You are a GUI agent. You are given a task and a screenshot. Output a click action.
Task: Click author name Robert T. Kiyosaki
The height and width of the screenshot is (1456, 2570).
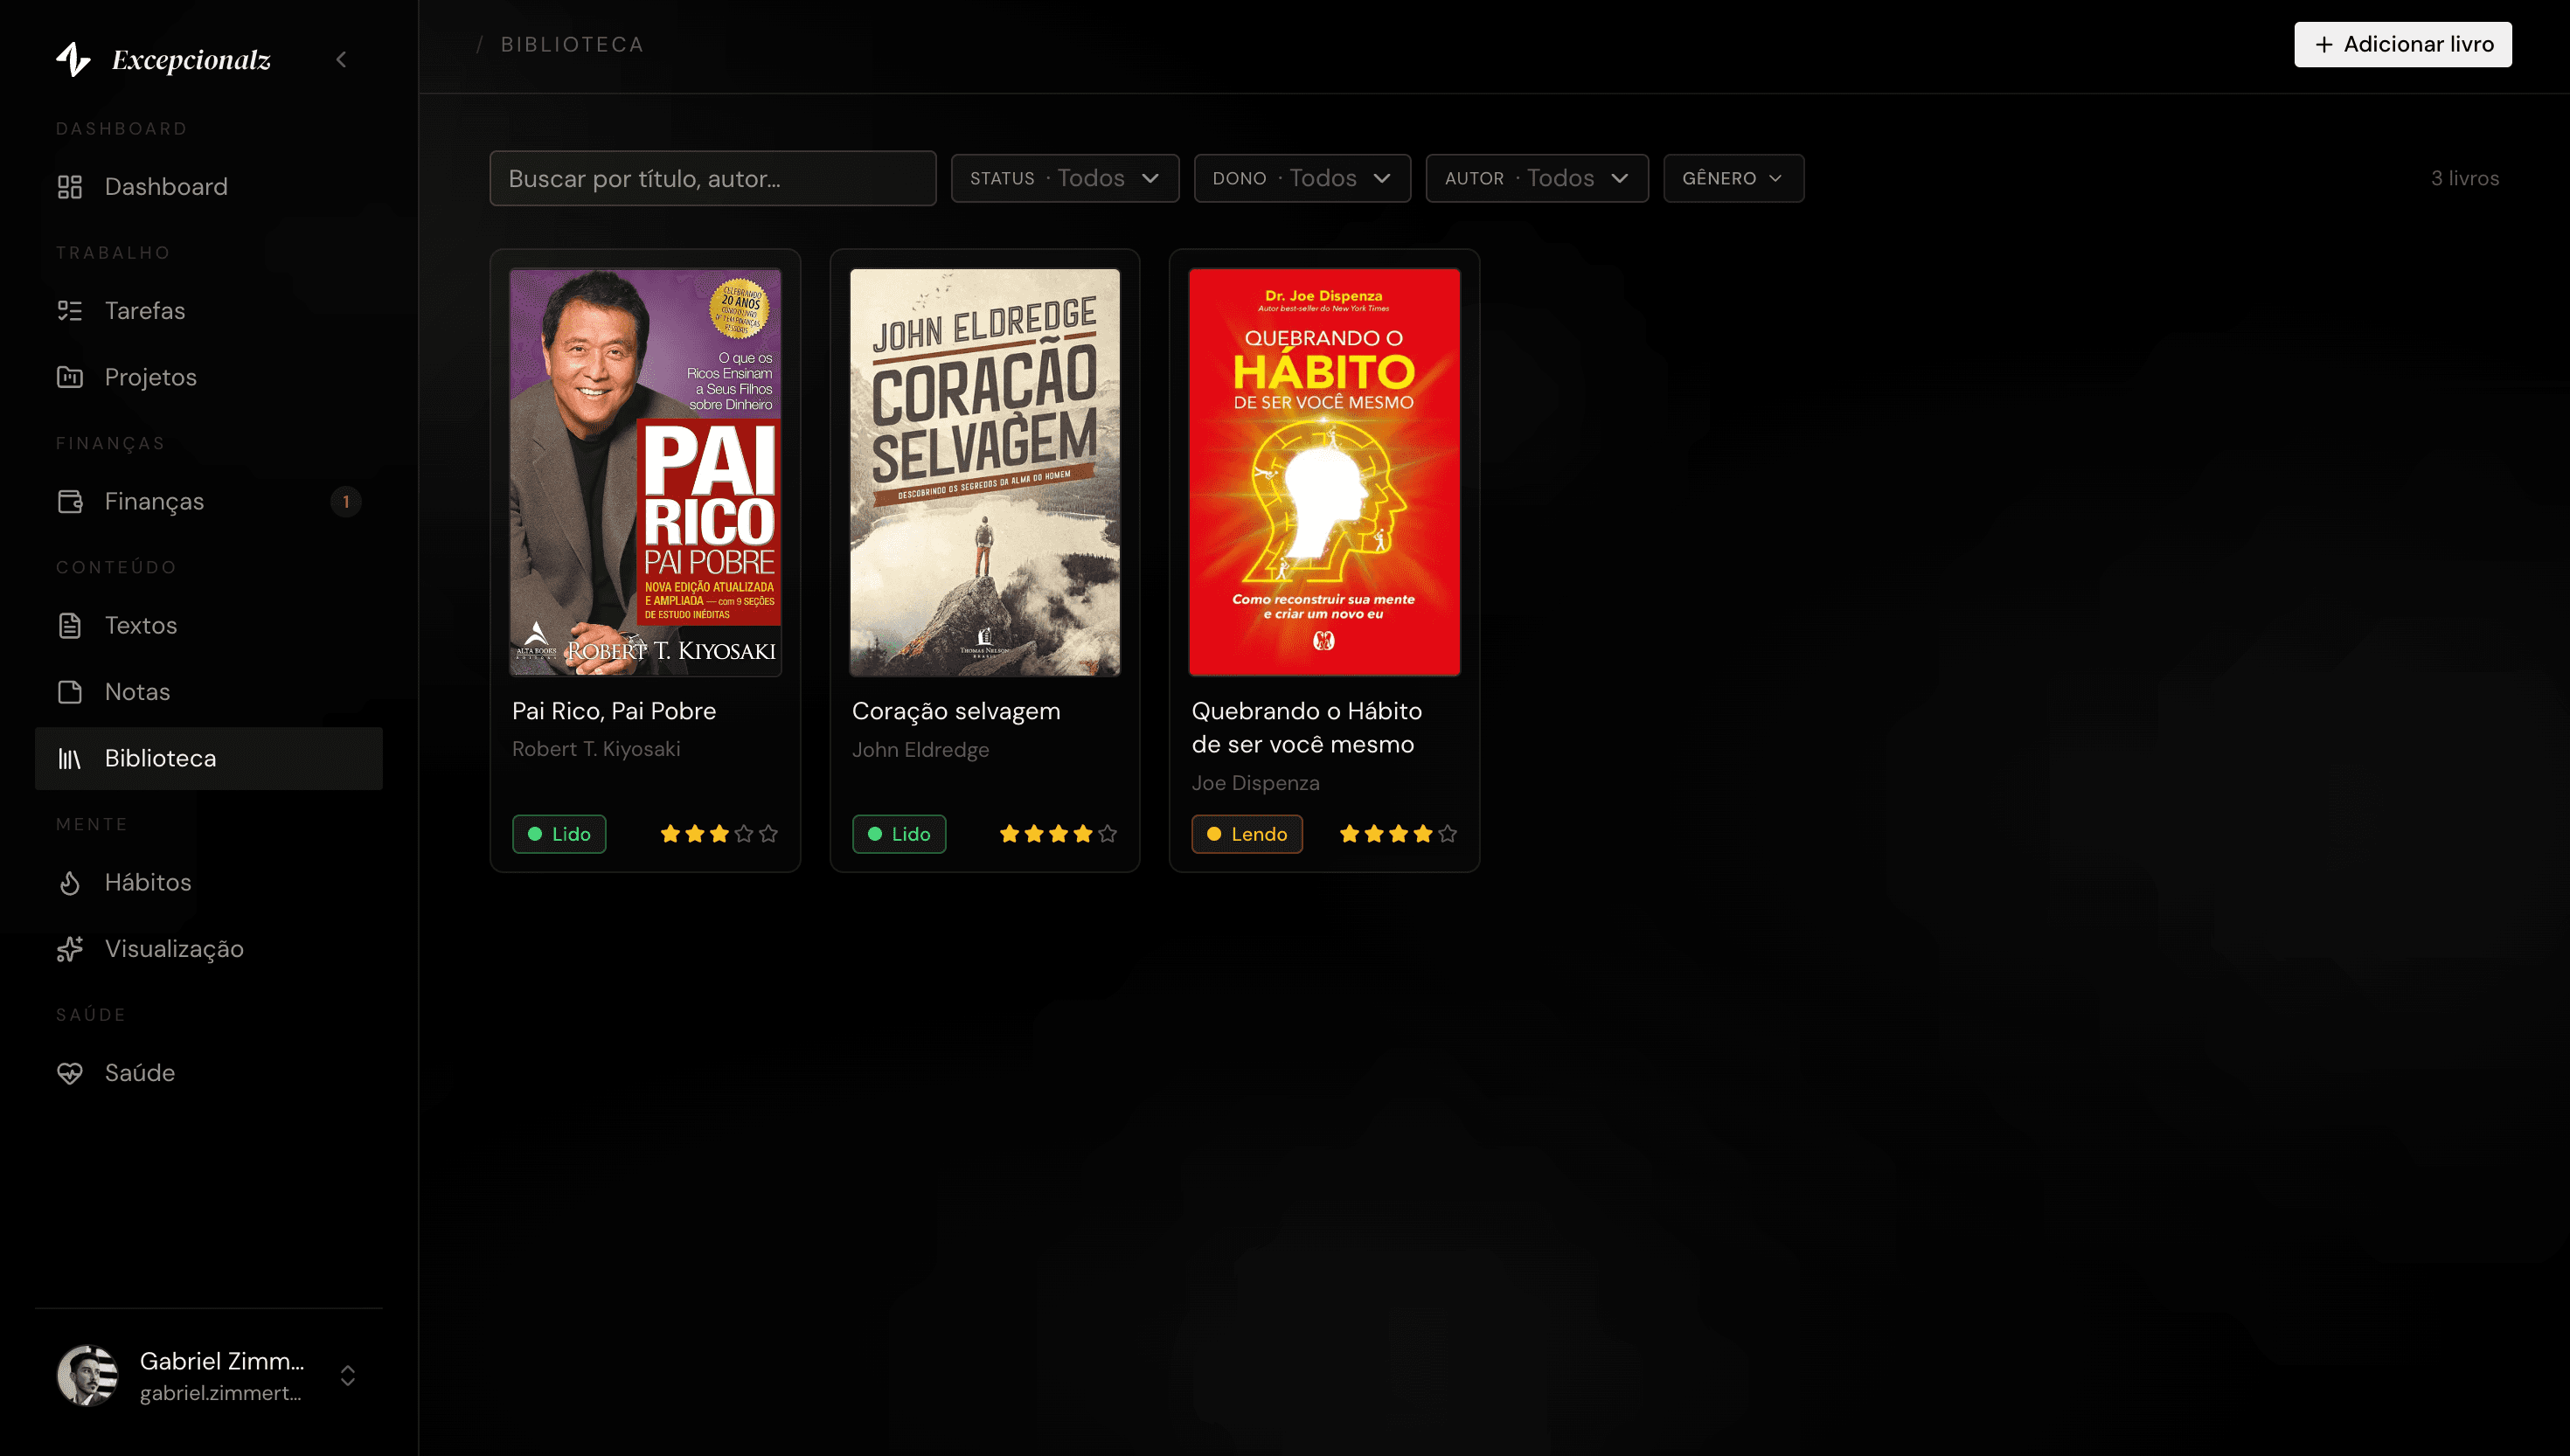[596, 749]
